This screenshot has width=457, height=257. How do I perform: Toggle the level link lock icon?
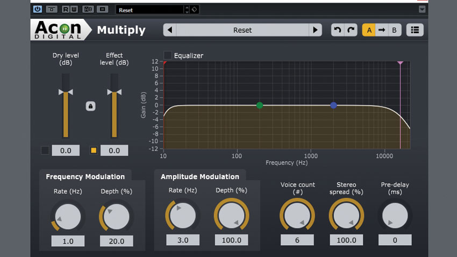(90, 106)
